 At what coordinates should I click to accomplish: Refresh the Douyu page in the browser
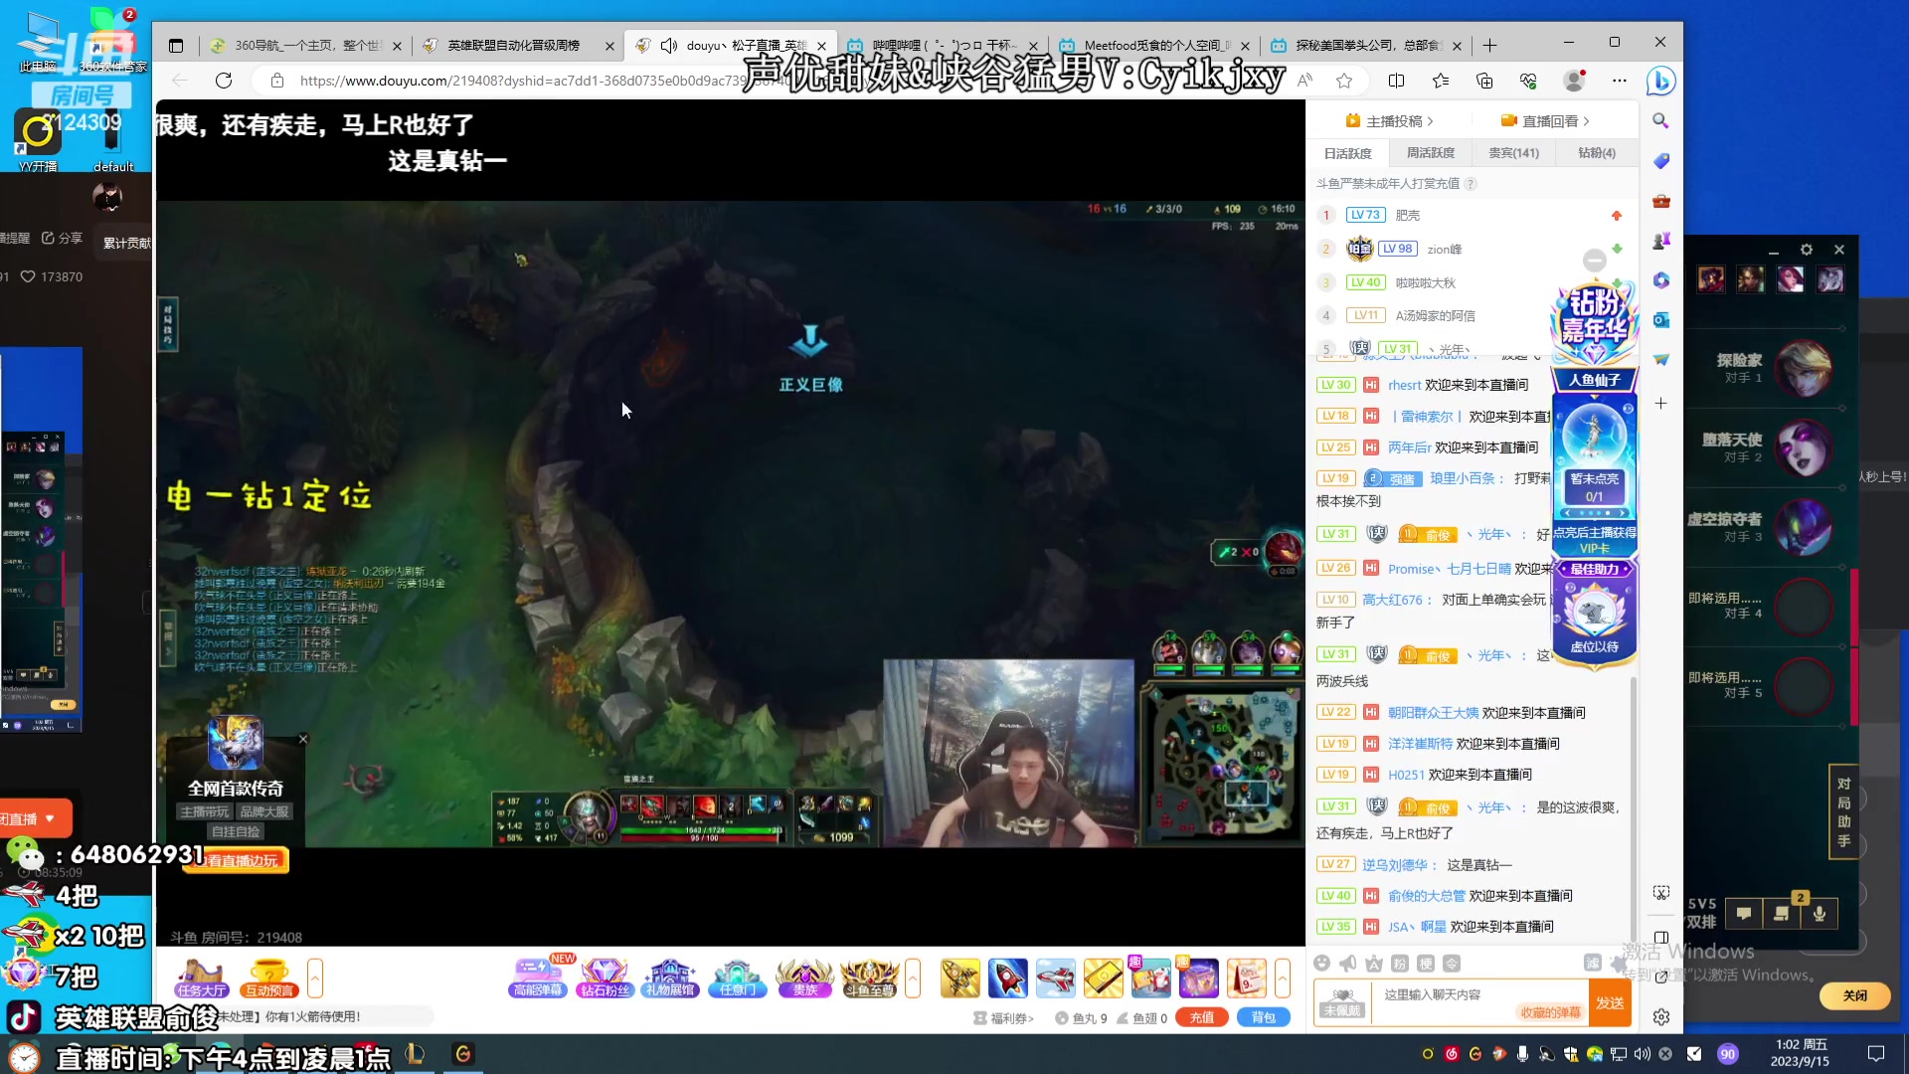[x=224, y=81]
